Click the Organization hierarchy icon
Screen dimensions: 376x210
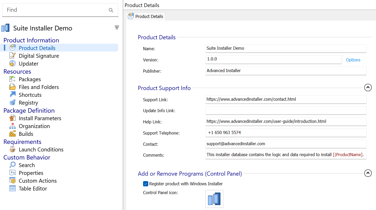13,126
